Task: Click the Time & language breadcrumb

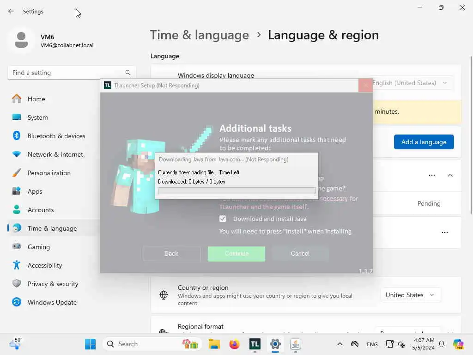Action: (200, 35)
